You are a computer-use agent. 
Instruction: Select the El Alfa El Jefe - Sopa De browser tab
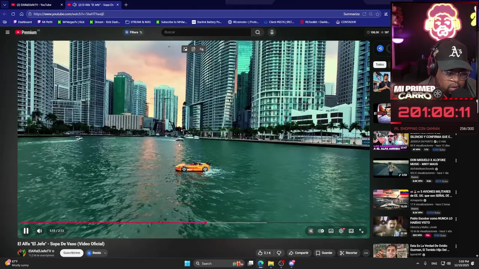coord(93,5)
